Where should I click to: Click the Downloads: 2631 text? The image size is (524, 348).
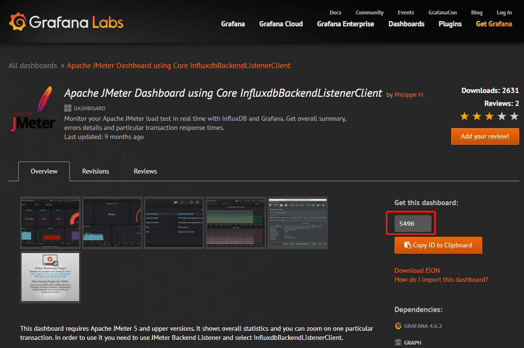click(490, 91)
